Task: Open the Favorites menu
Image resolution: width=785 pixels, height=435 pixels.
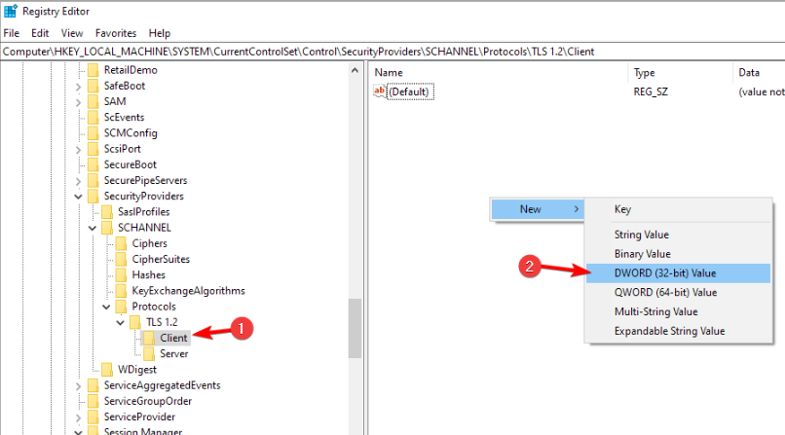Action: pyautogui.click(x=116, y=33)
